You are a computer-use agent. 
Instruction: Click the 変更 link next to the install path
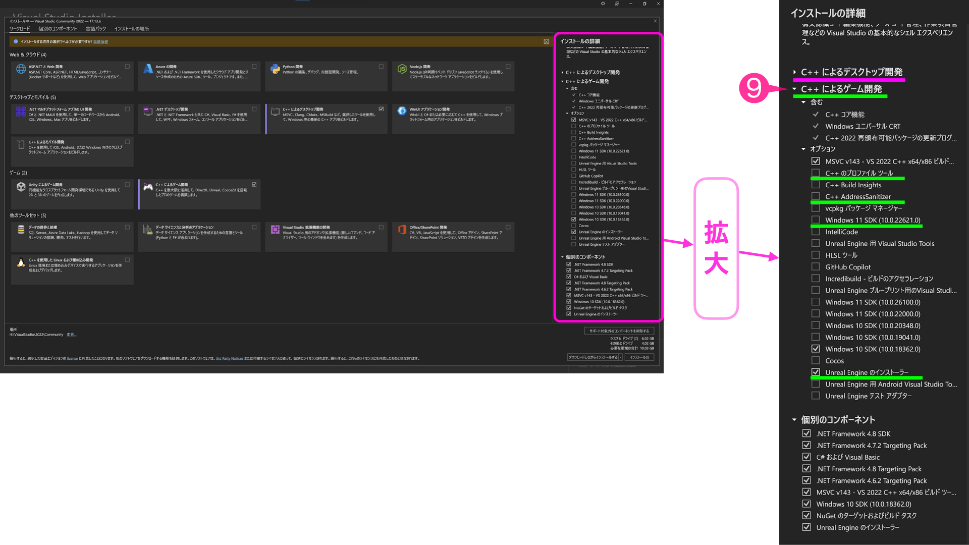pos(71,335)
